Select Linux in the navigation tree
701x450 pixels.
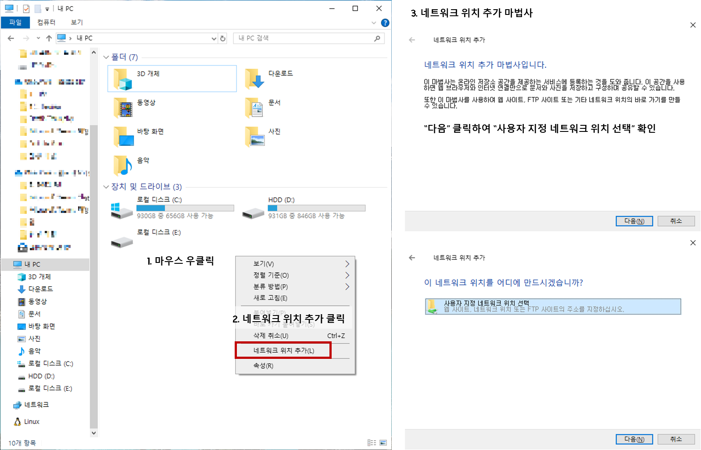(32, 422)
